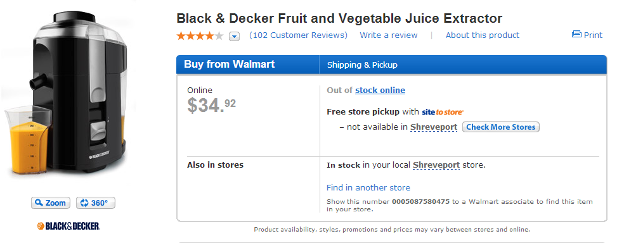Click the magnifier icon on Zoom button

(39, 203)
